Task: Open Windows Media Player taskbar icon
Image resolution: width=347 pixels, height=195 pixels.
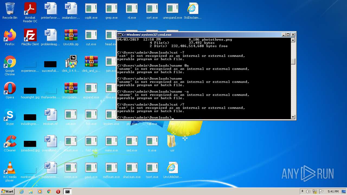Action: pos(40,191)
